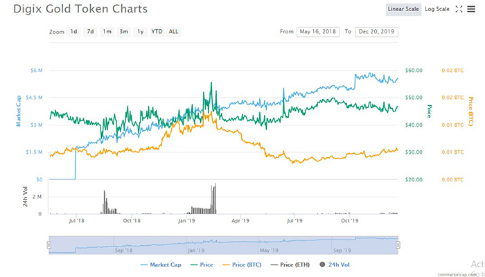Show ALL time range
This screenshot has width=485, height=277.
173,32
